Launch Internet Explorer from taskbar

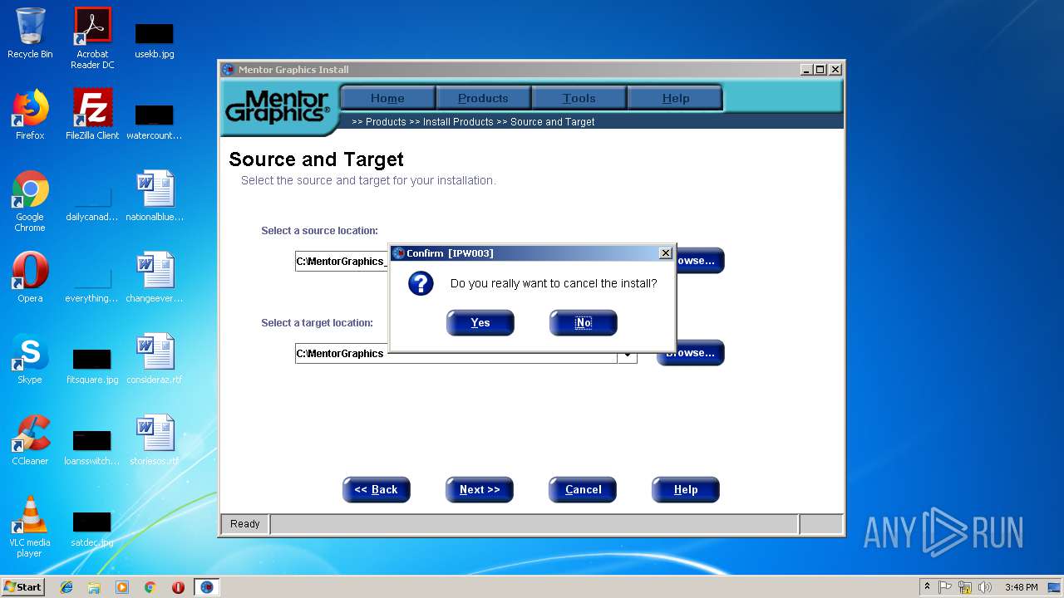click(x=66, y=587)
